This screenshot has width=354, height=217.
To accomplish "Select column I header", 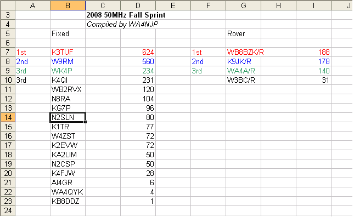I will tap(313, 5).
